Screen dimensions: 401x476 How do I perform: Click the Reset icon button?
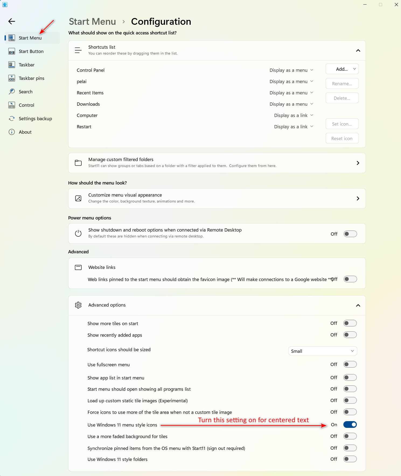point(342,138)
